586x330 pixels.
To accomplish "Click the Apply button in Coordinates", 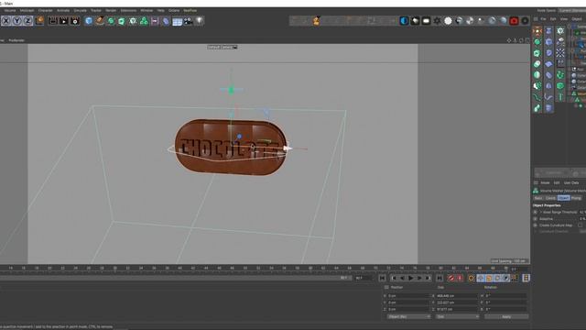I will click(x=506, y=316).
